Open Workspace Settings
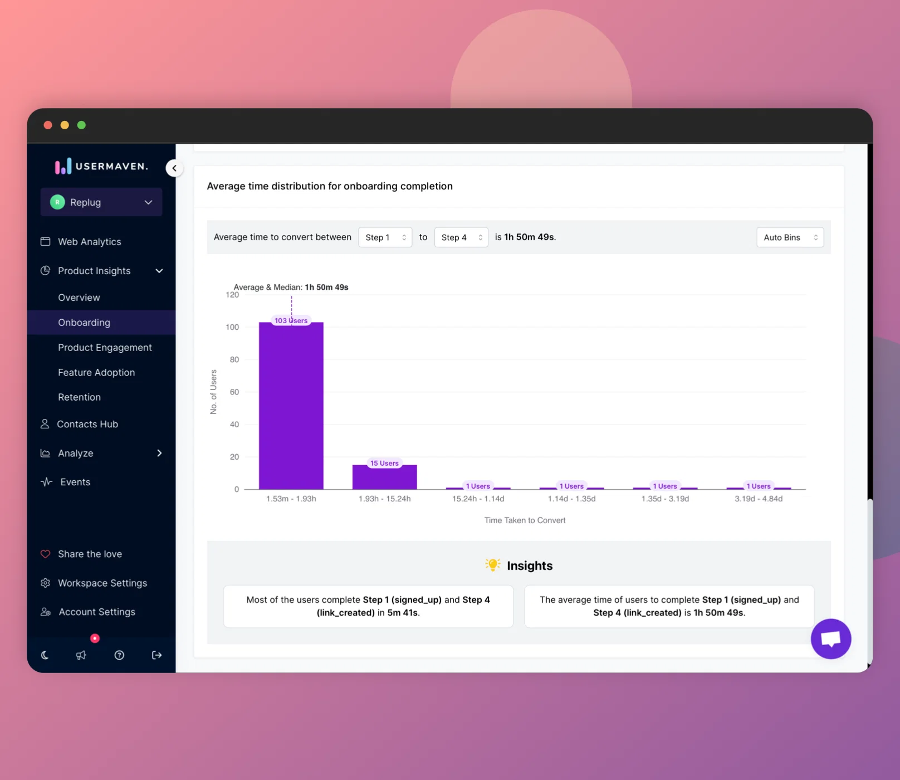 pyautogui.click(x=101, y=583)
